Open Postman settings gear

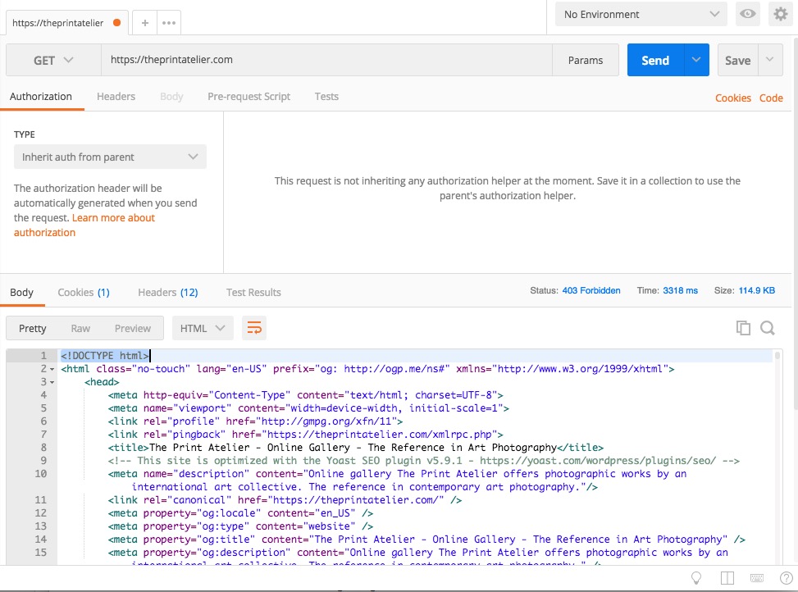[780, 14]
